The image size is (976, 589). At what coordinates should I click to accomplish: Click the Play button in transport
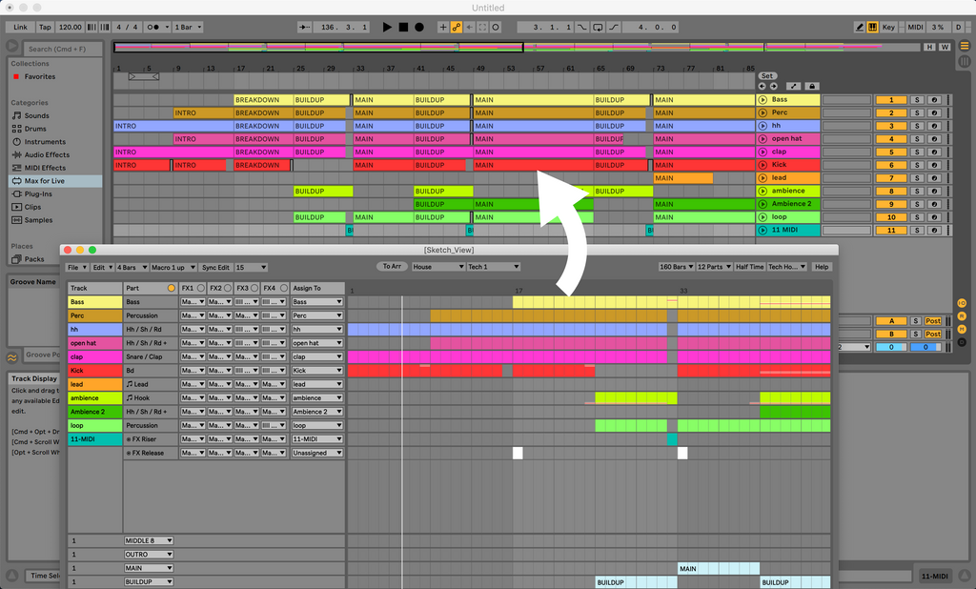[x=387, y=27]
